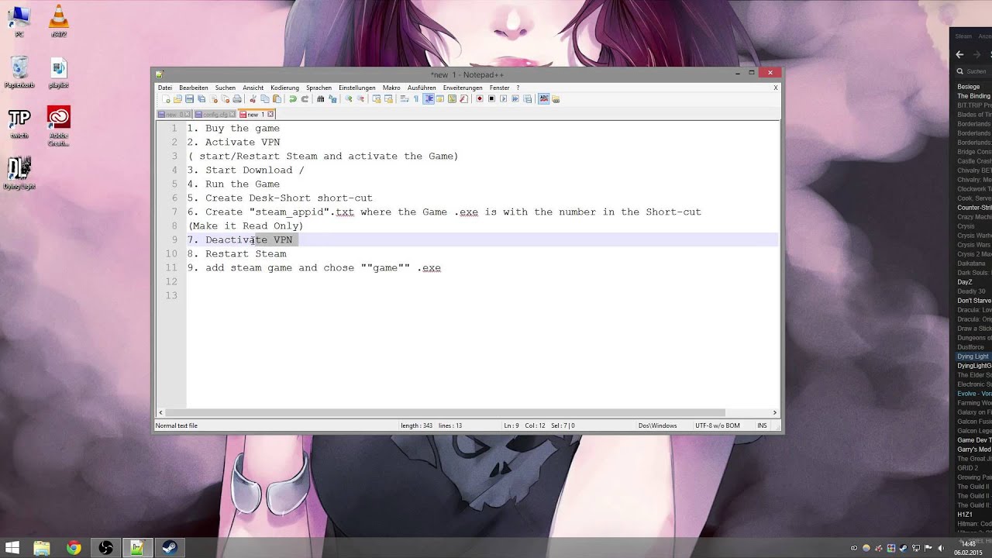Open the Datei menu
Viewport: 992px width, 558px height.
(165, 88)
